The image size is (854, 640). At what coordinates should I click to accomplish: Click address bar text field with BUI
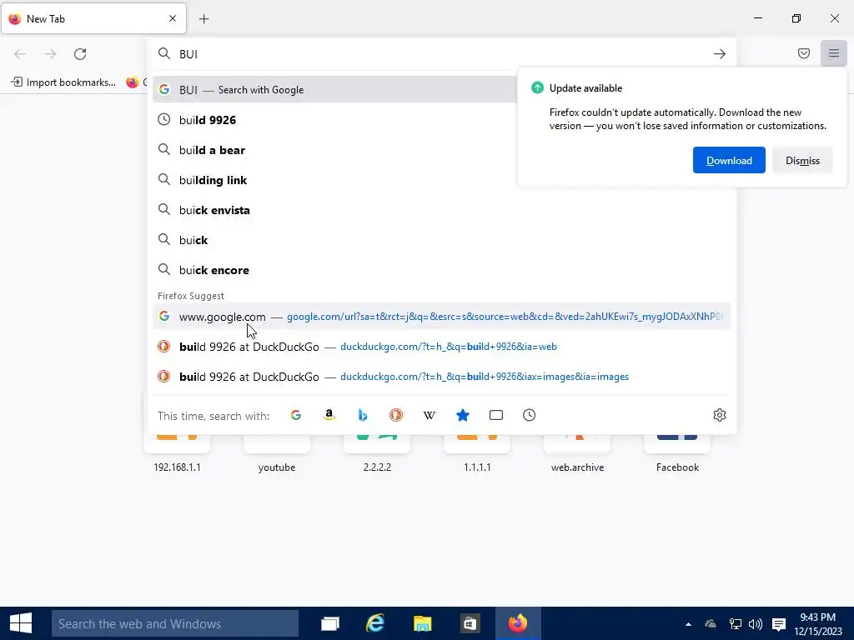(441, 54)
